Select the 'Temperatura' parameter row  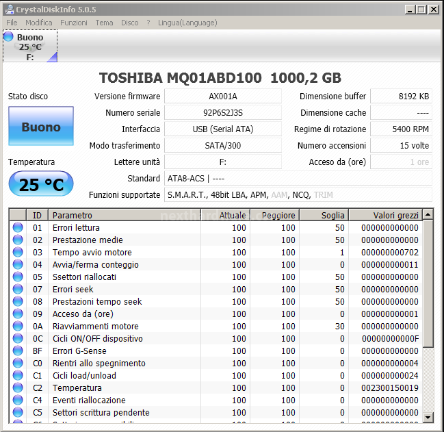77,387
